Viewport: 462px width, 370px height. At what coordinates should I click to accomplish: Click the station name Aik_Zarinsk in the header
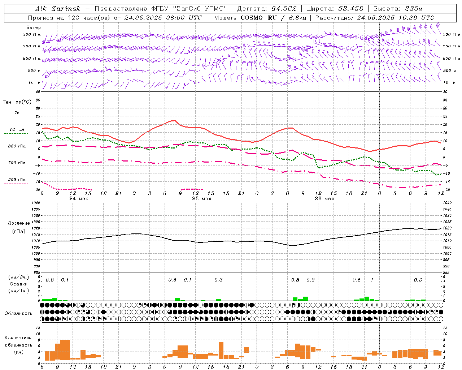click(58, 9)
